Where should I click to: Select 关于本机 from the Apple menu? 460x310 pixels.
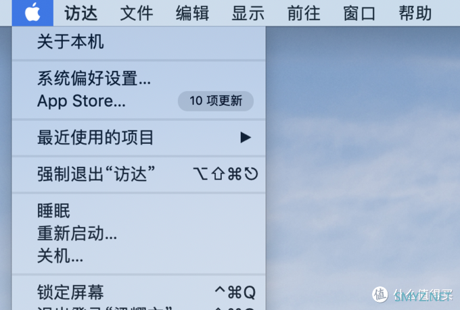pyautogui.click(x=139, y=42)
